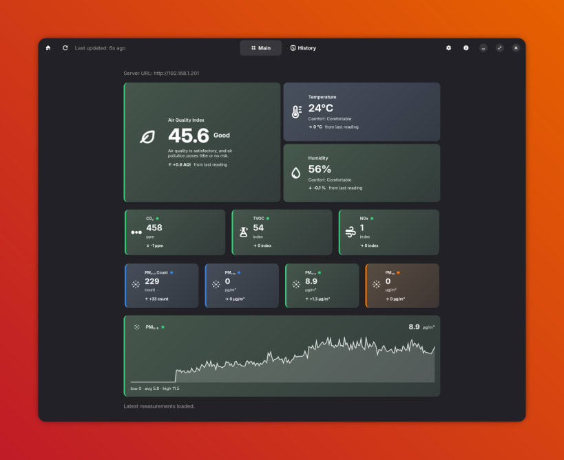The width and height of the screenshot is (564, 460).
Task: Click the PM line chart graph area
Action: (282, 359)
